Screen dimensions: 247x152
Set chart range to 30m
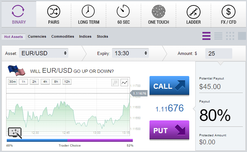(13, 82)
